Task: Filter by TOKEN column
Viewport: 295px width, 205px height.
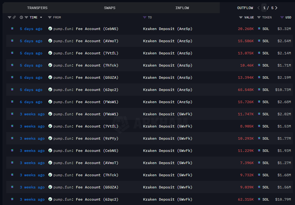Action: point(259,17)
